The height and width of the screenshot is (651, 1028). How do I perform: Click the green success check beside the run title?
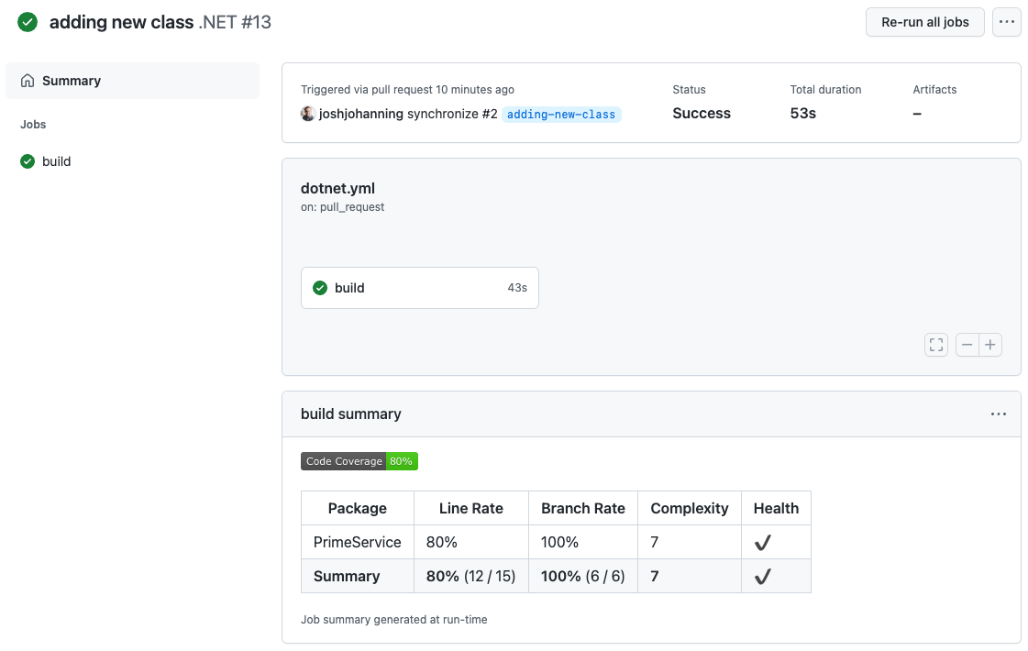pos(28,21)
